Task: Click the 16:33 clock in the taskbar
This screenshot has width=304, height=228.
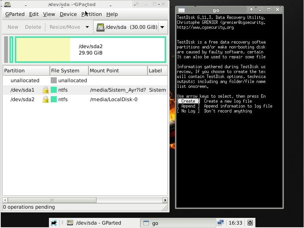Action: point(235,223)
